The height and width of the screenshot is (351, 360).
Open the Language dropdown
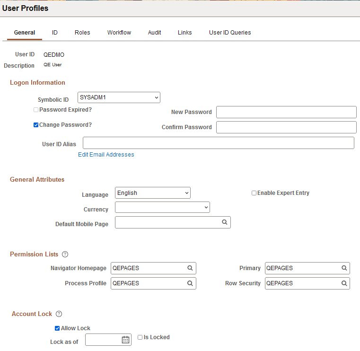point(152,193)
